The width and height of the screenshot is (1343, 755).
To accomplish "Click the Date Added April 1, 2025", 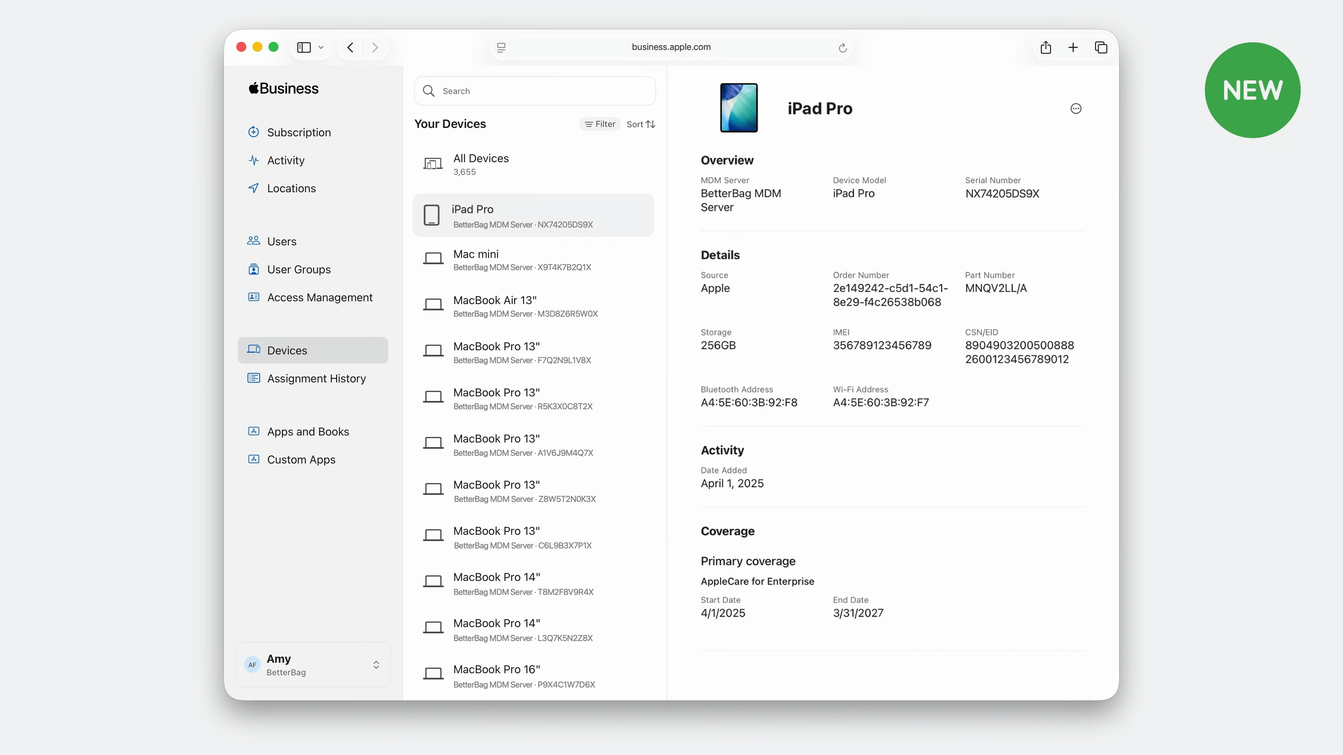I will (x=732, y=483).
